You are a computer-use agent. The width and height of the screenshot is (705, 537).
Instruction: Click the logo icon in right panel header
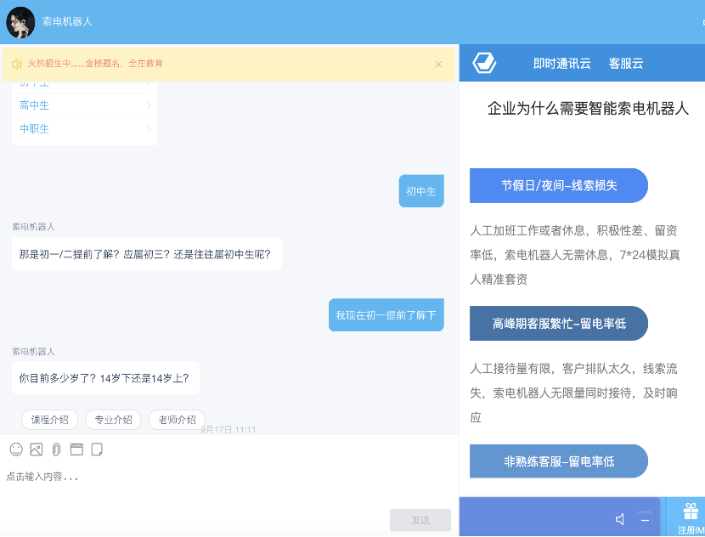point(484,64)
